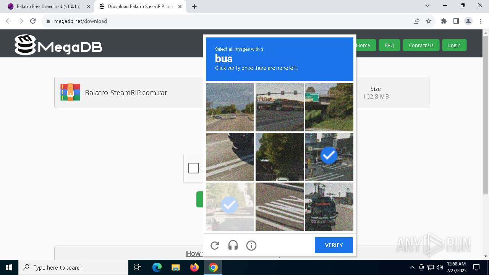The image size is (489, 275).
Task: Bookmark this page with the star
Action: [429, 21]
